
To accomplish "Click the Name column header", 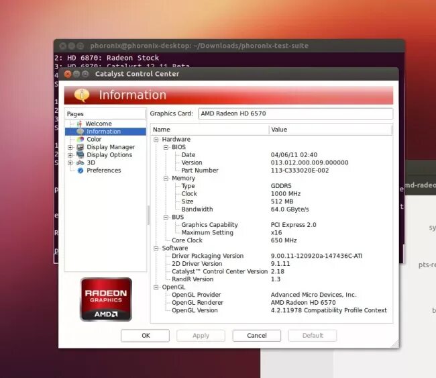I will [x=210, y=130].
